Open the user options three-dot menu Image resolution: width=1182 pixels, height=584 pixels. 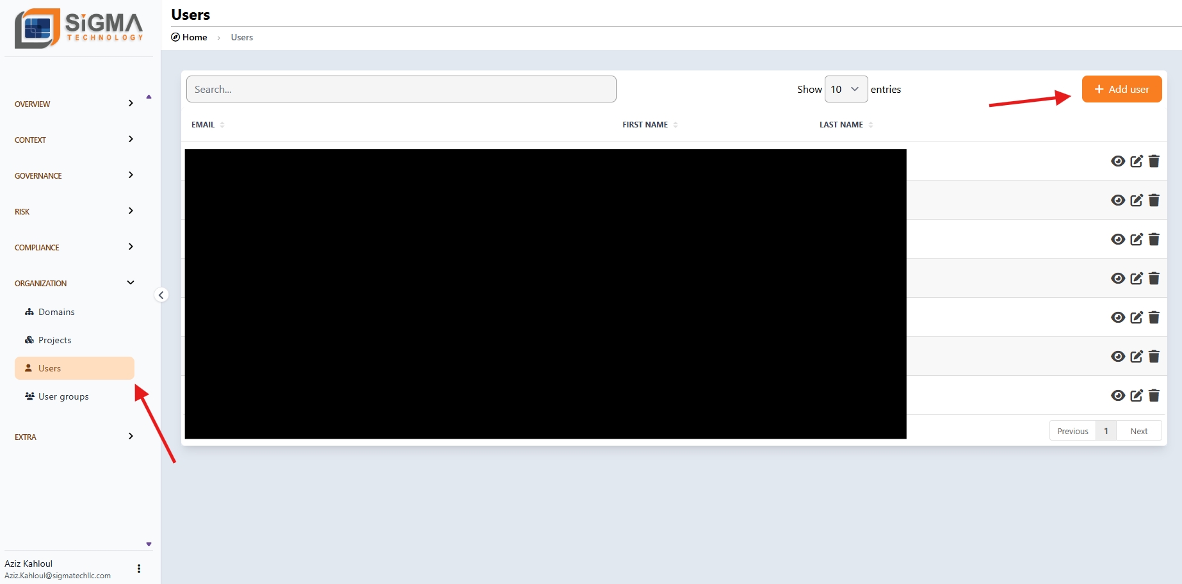(139, 569)
